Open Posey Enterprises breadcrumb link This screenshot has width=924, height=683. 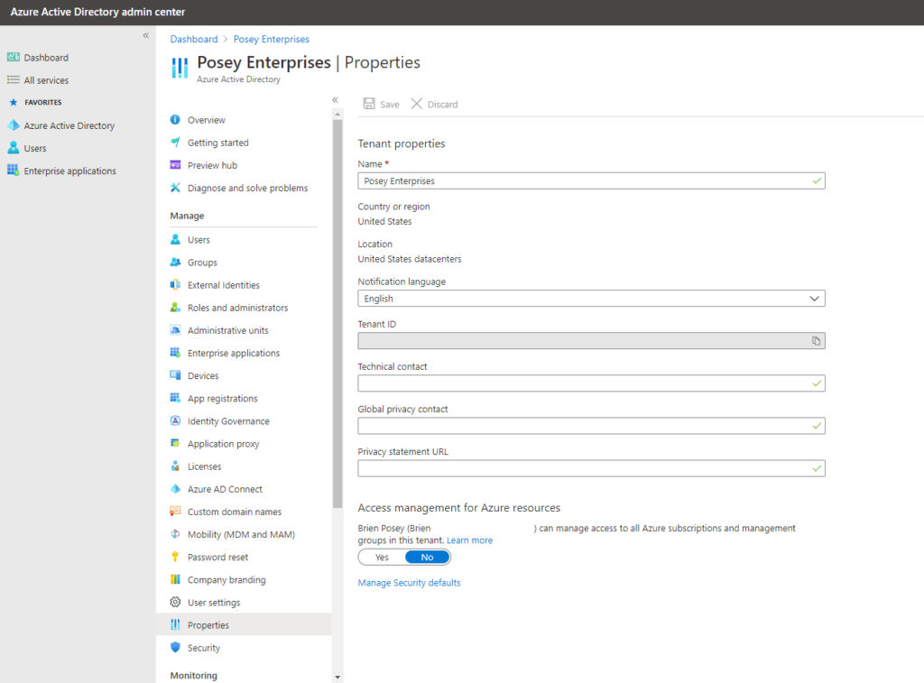pos(271,39)
